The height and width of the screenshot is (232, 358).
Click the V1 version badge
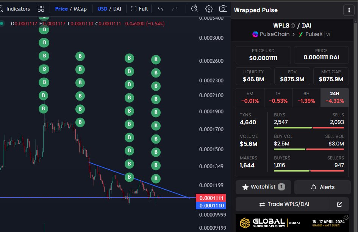328,34
